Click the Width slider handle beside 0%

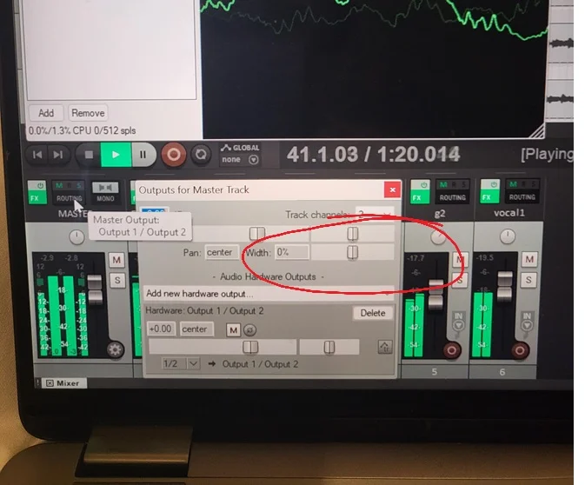tap(353, 252)
